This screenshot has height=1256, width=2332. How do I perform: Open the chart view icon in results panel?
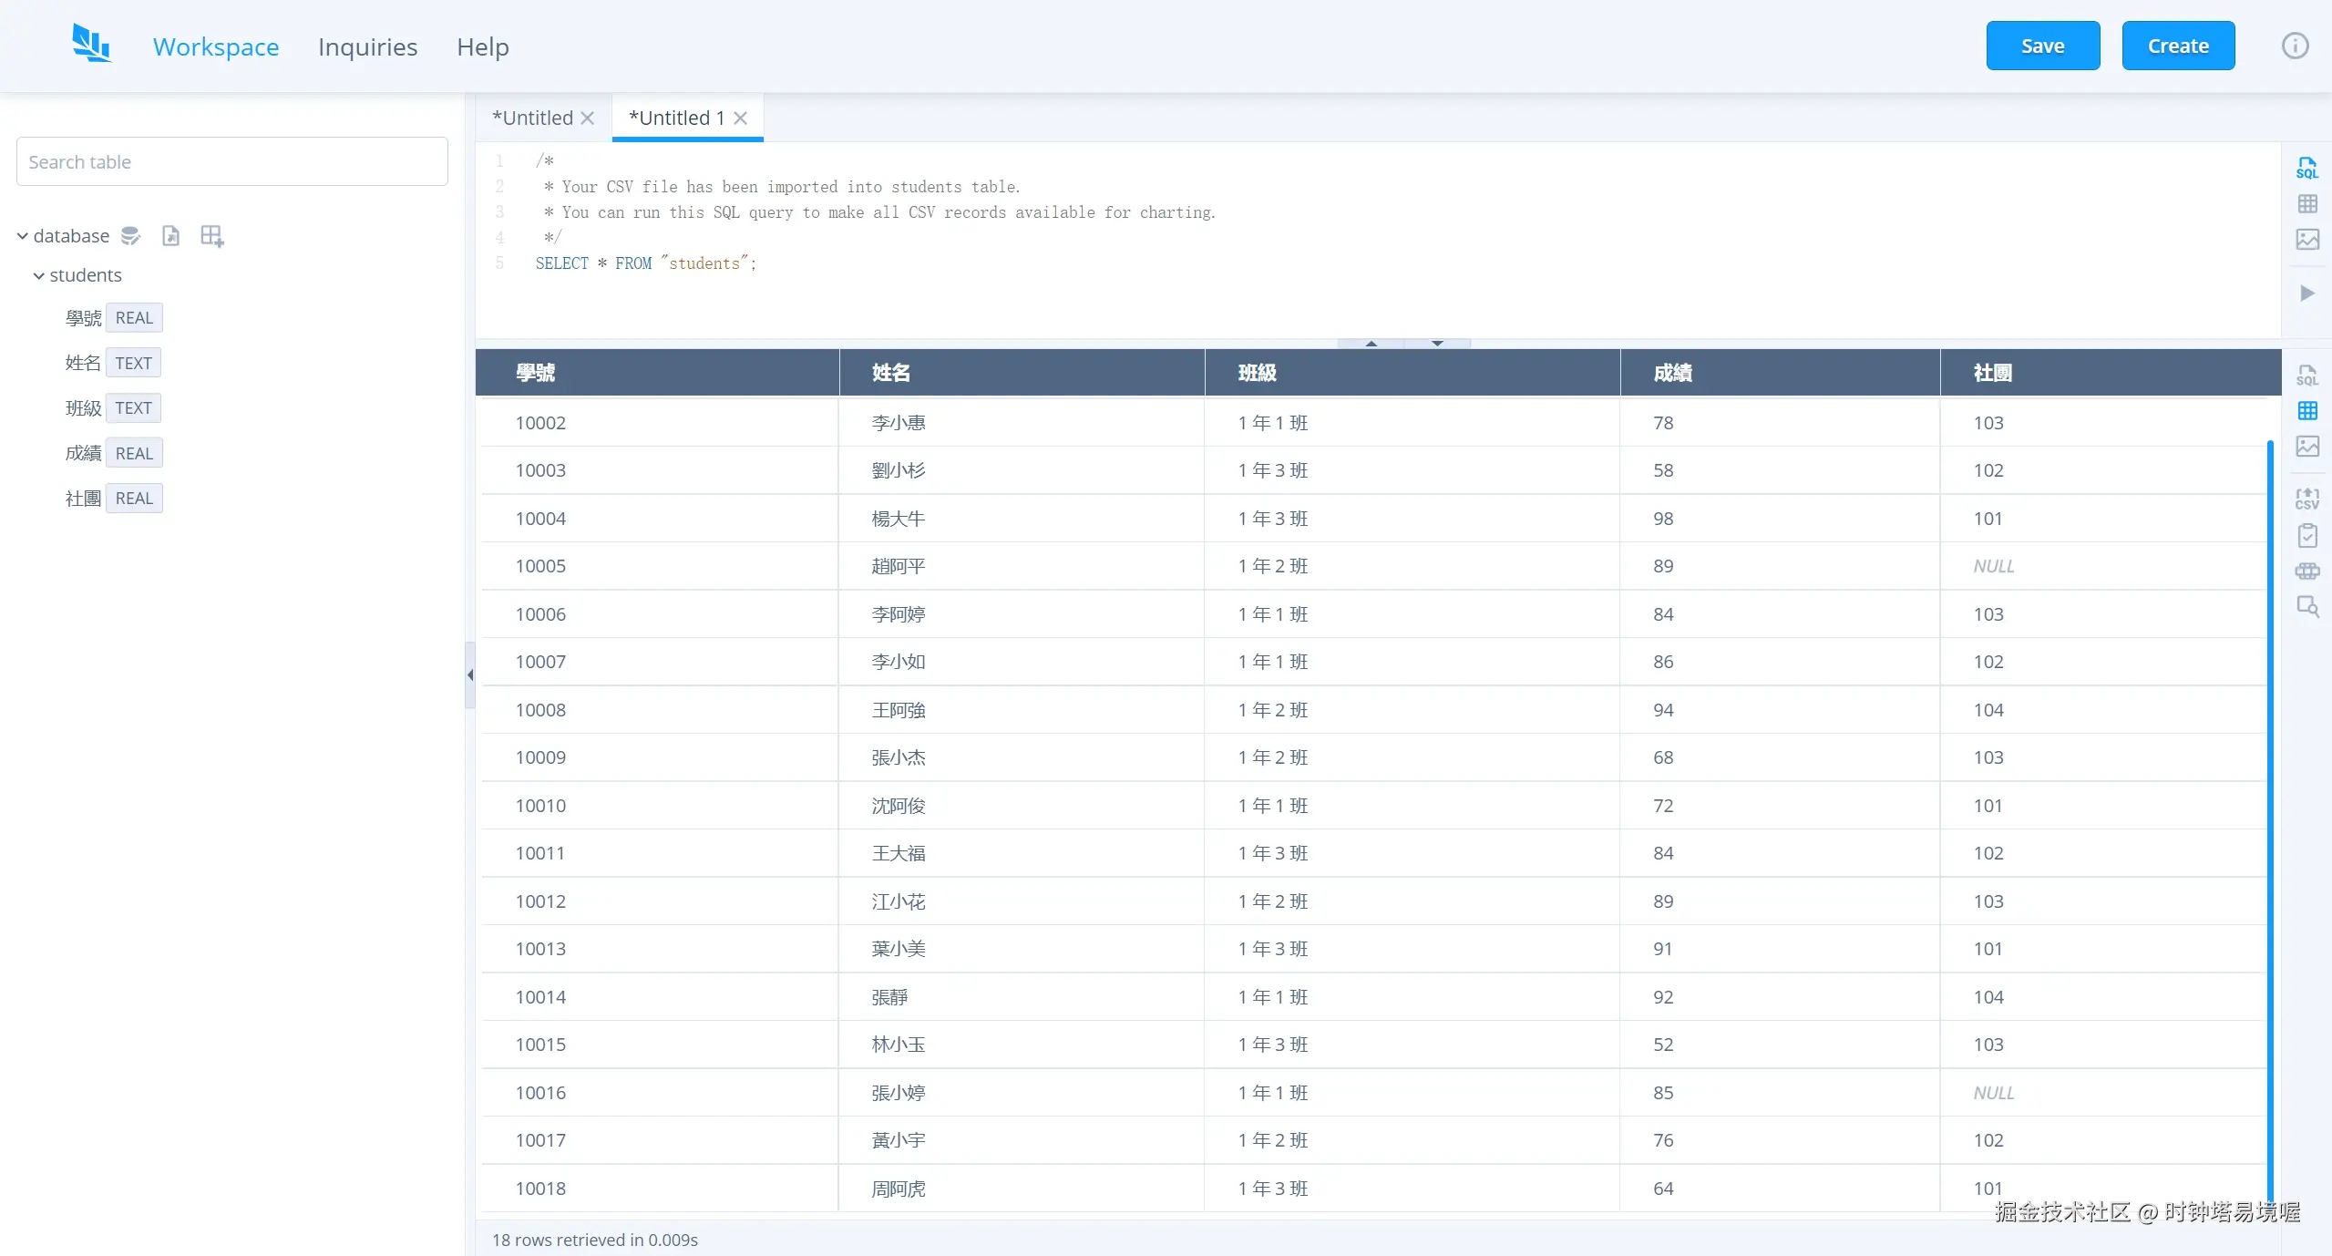tap(2306, 447)
